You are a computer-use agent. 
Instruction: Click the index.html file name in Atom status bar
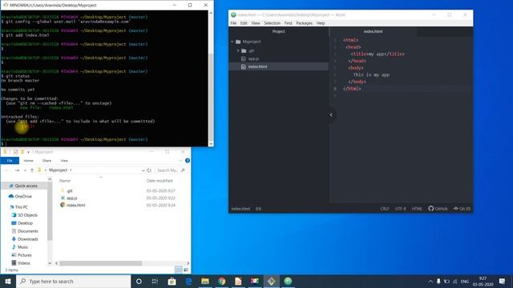pyautogui.click(x=240, y=209)
